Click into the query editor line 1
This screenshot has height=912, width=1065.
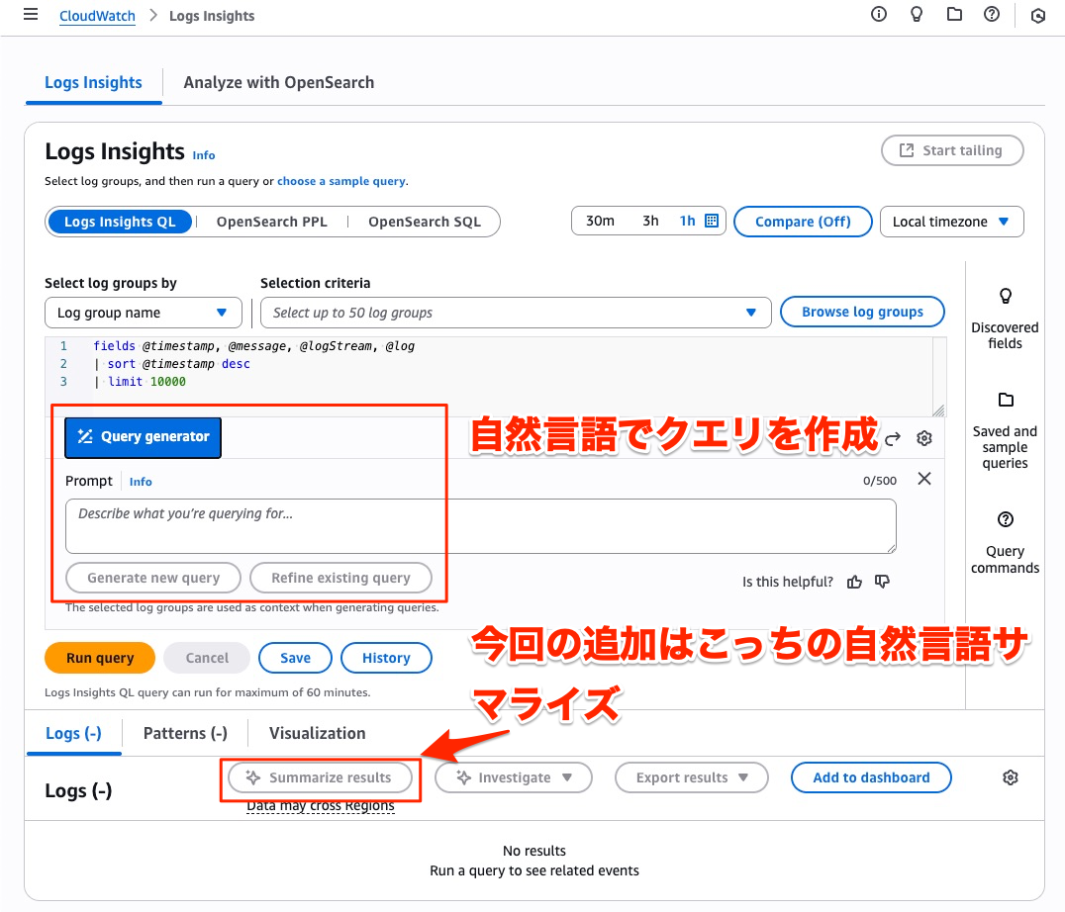(254, 346)
